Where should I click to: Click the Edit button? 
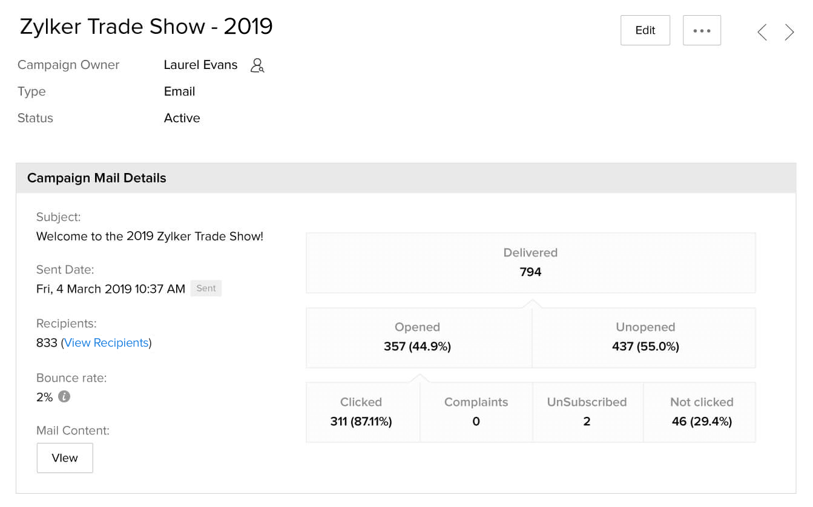tap(645, 30)
